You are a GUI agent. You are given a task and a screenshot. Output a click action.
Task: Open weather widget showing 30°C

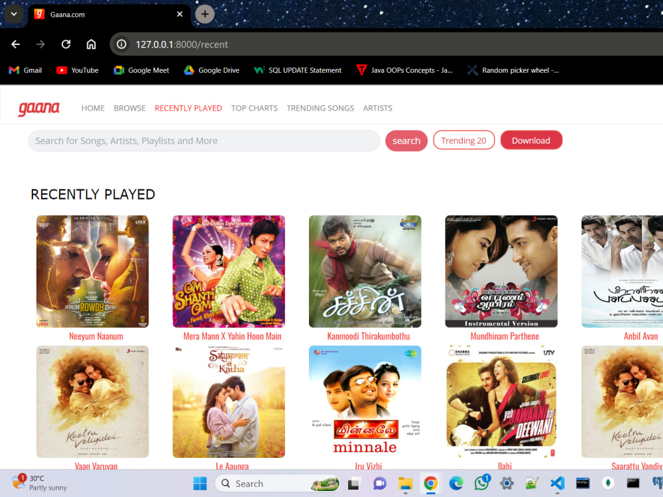pyautogui.click(x=39, y=482)
